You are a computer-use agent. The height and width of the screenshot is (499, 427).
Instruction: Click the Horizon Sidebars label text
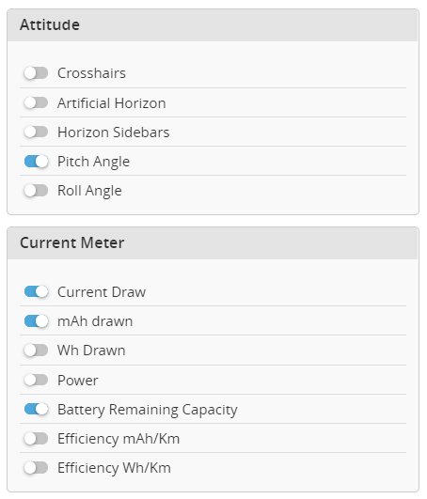(x=114, y=133)
